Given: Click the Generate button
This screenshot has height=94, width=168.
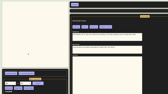Looking at the screenshot, I should click(75, 5).
